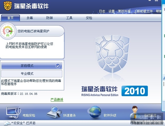Screen dimensions: 165x126
Task: Click the 在线服务 label
Action: pyautogui.click(x=150, y=115)
